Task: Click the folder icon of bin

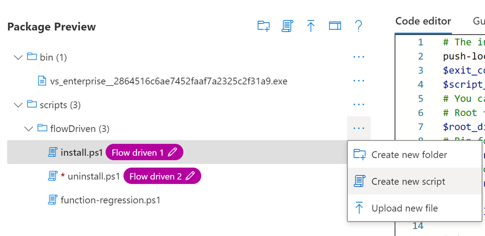Action: 31,57
